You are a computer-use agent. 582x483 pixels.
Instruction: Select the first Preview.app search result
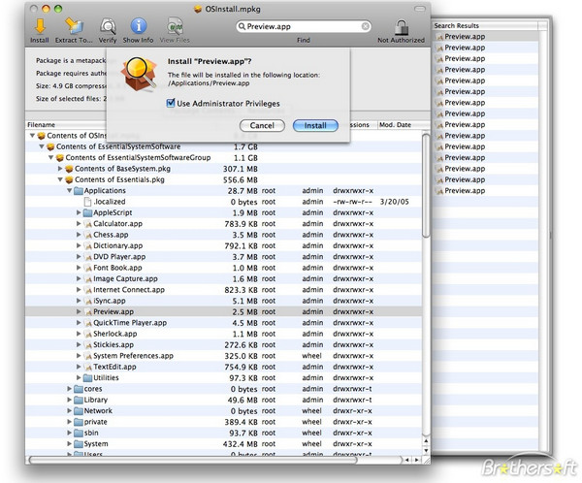(x=486, y=37)
